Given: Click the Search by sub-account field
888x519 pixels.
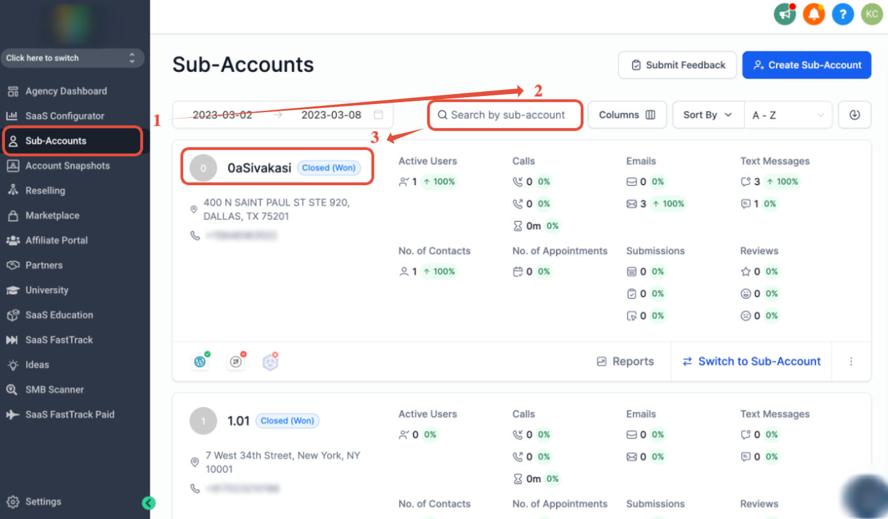Looking at the screenshot, I should (505, 115).
